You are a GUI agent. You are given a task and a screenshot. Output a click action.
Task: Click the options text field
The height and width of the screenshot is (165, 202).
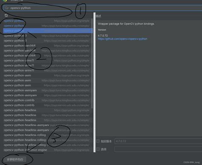click(x=158, y=149)
